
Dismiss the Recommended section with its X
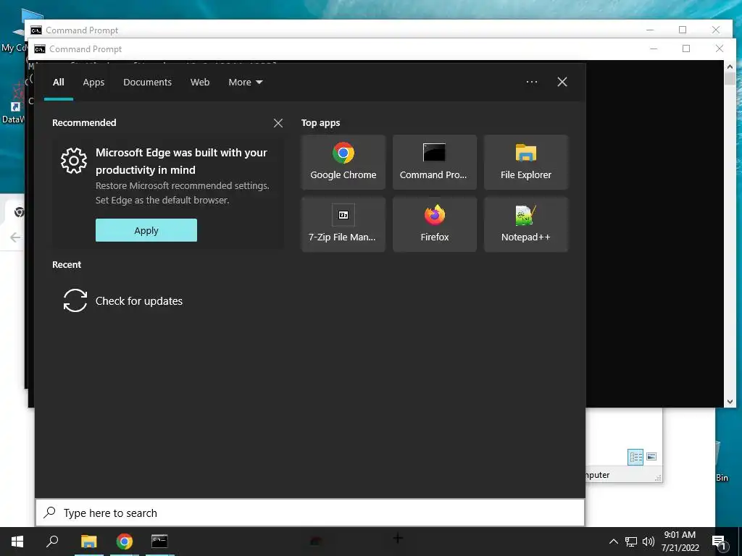278,123
